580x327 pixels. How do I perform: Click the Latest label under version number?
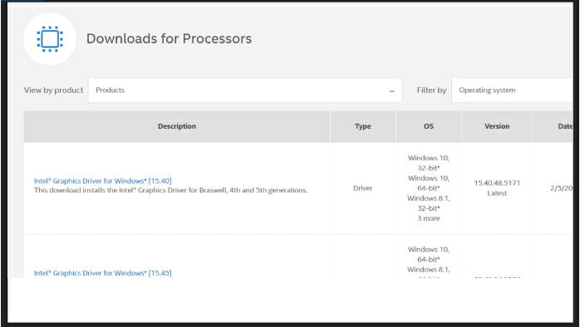click(497, 193)
